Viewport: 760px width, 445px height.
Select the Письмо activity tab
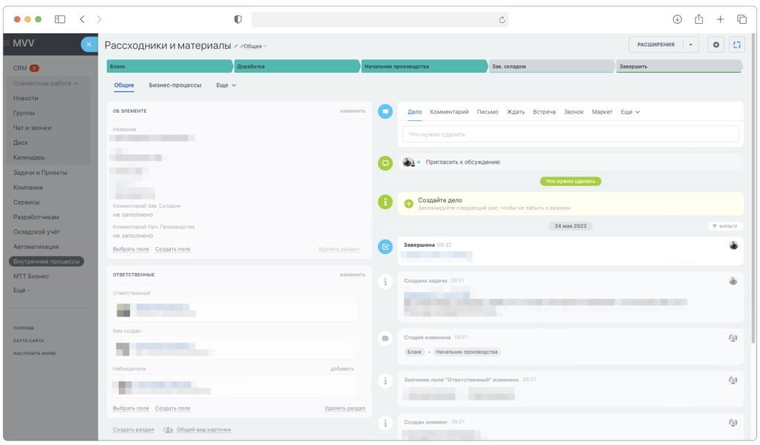pyautogui.click(x=488, y=112)
